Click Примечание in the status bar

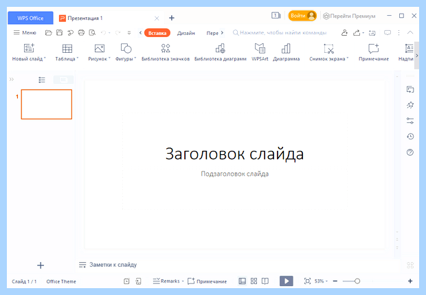click(x=208, y=281)
